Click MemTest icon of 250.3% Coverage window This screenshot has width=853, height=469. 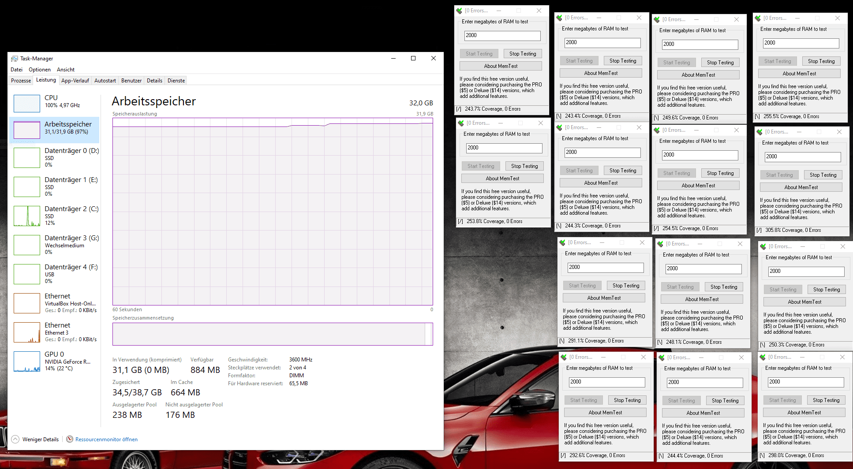[x=763, y=246]
